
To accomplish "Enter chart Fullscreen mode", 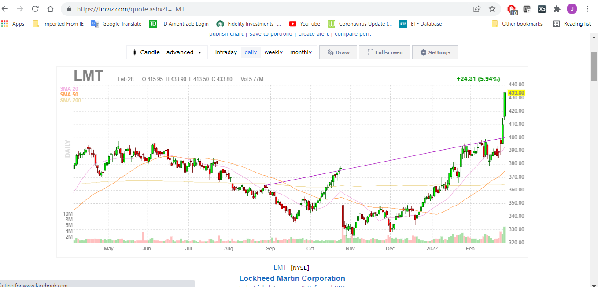I will [x=384, y=52].
